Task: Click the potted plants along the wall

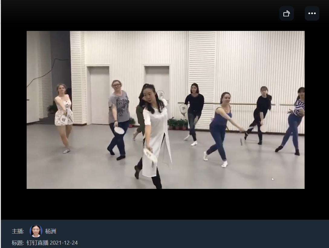Action: click(177, 123)
